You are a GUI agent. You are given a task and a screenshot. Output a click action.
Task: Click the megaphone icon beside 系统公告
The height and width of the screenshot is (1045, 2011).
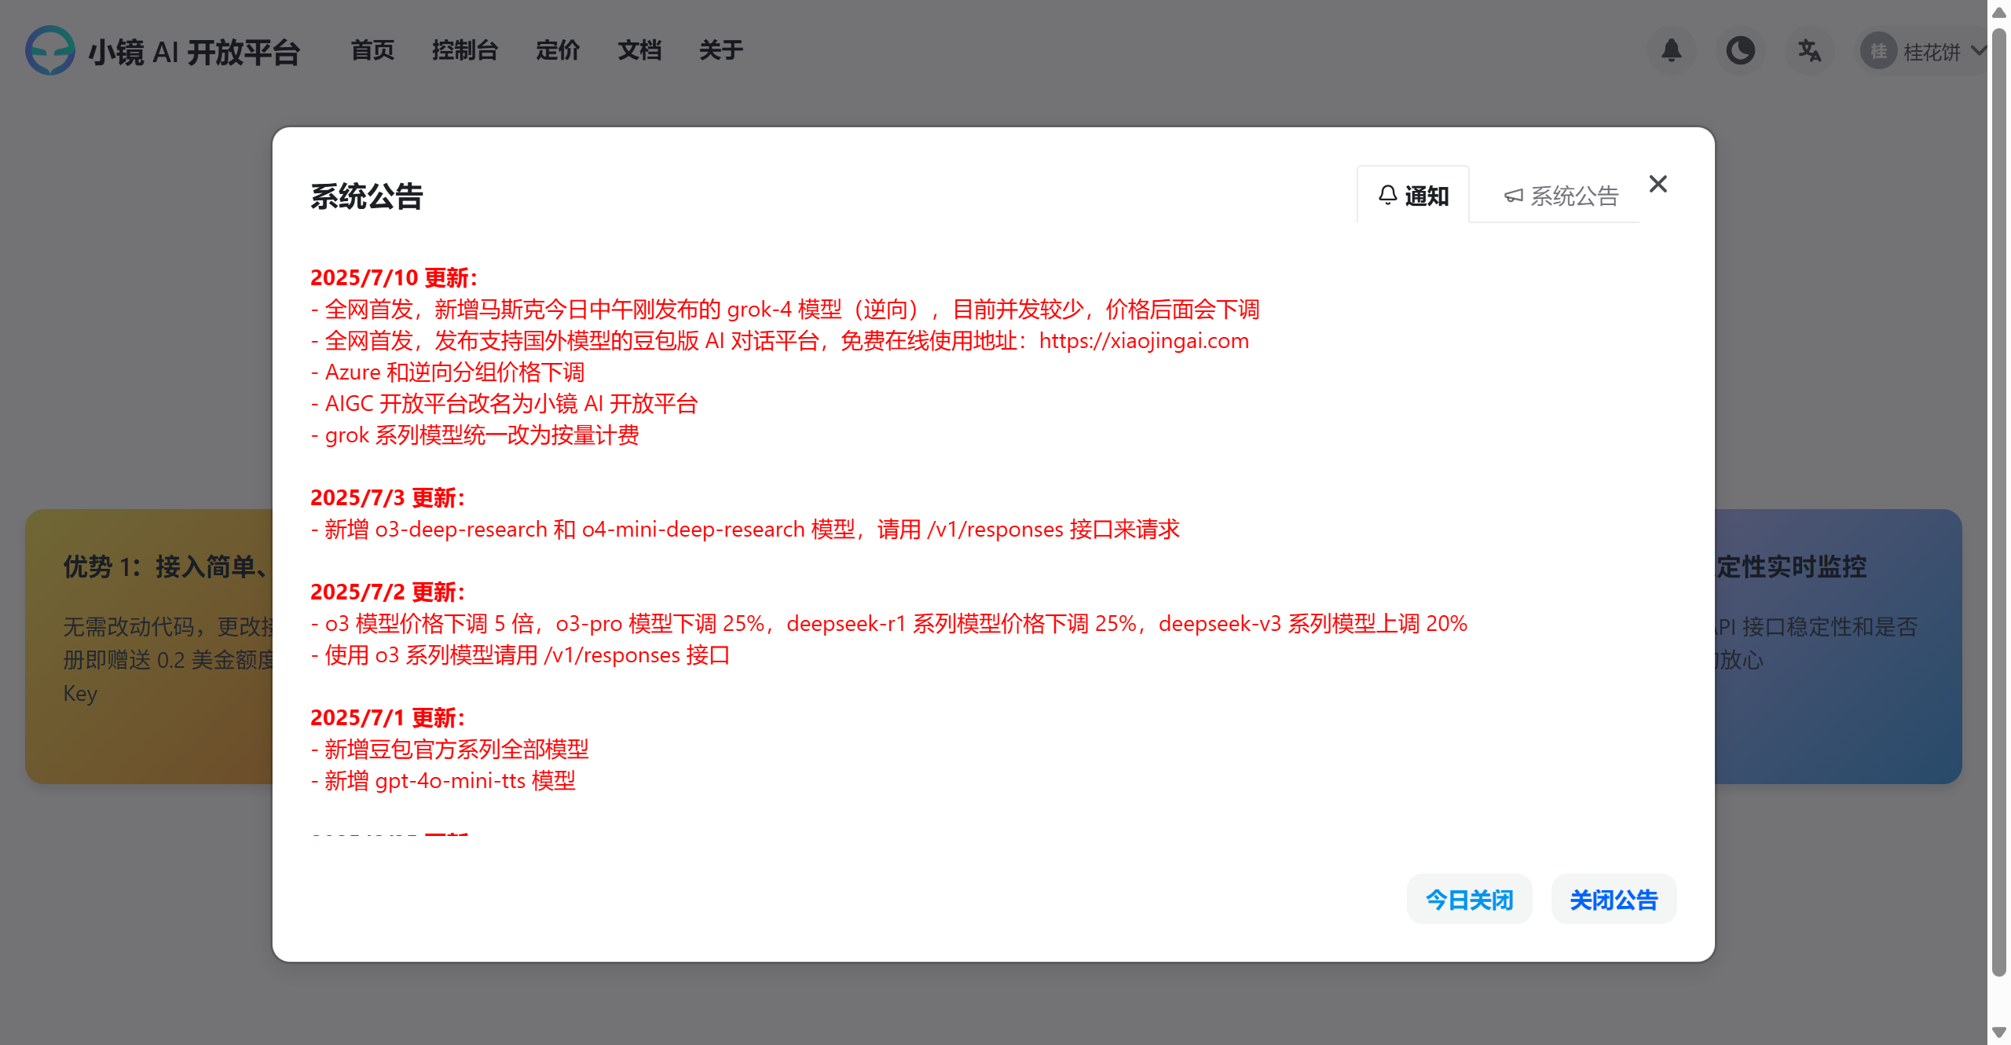click(x=1514, y=196)
